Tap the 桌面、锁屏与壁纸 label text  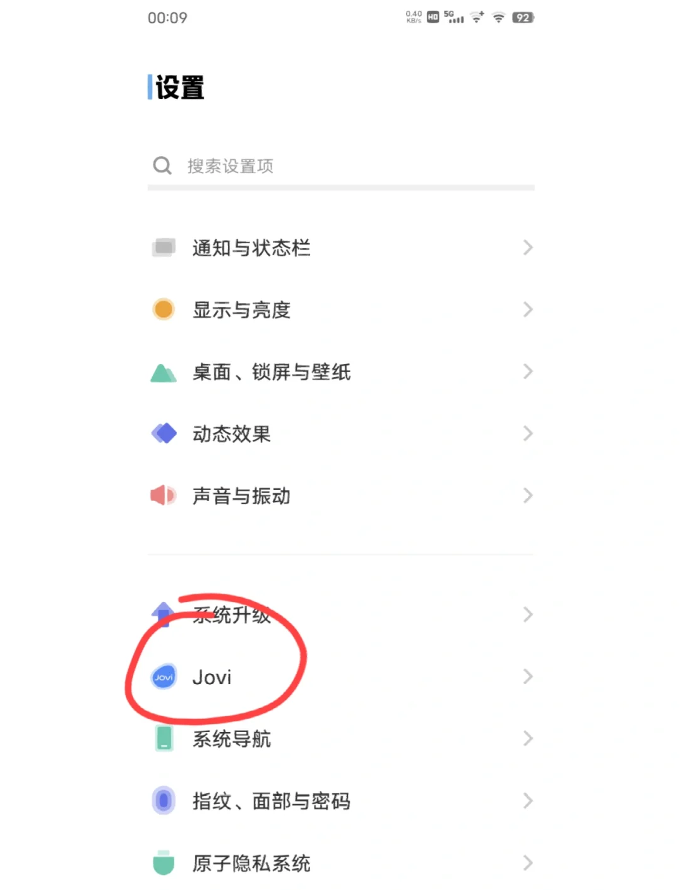click(x=273, y=372)
